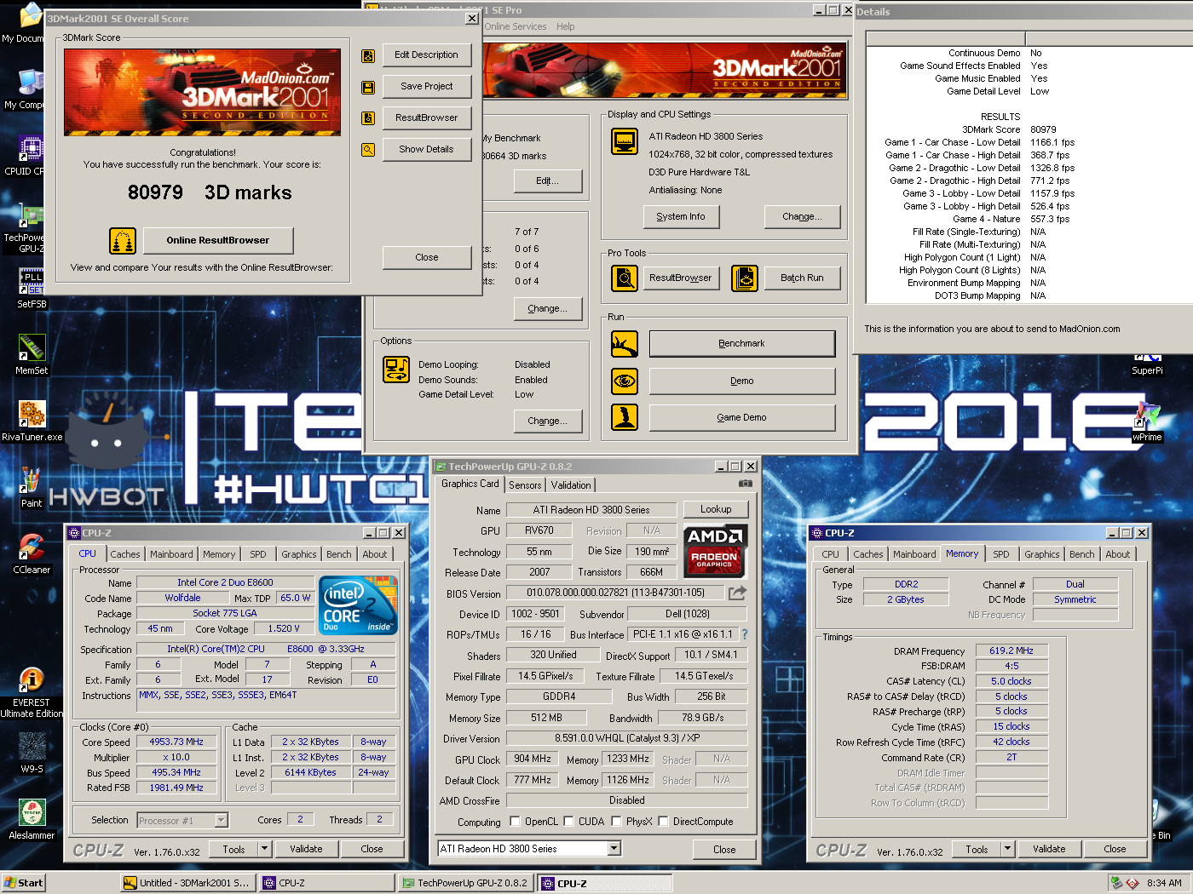Open the MemSet desktop icon
The width and height of the screenshot is (1193, 894).
coord(32,354)
